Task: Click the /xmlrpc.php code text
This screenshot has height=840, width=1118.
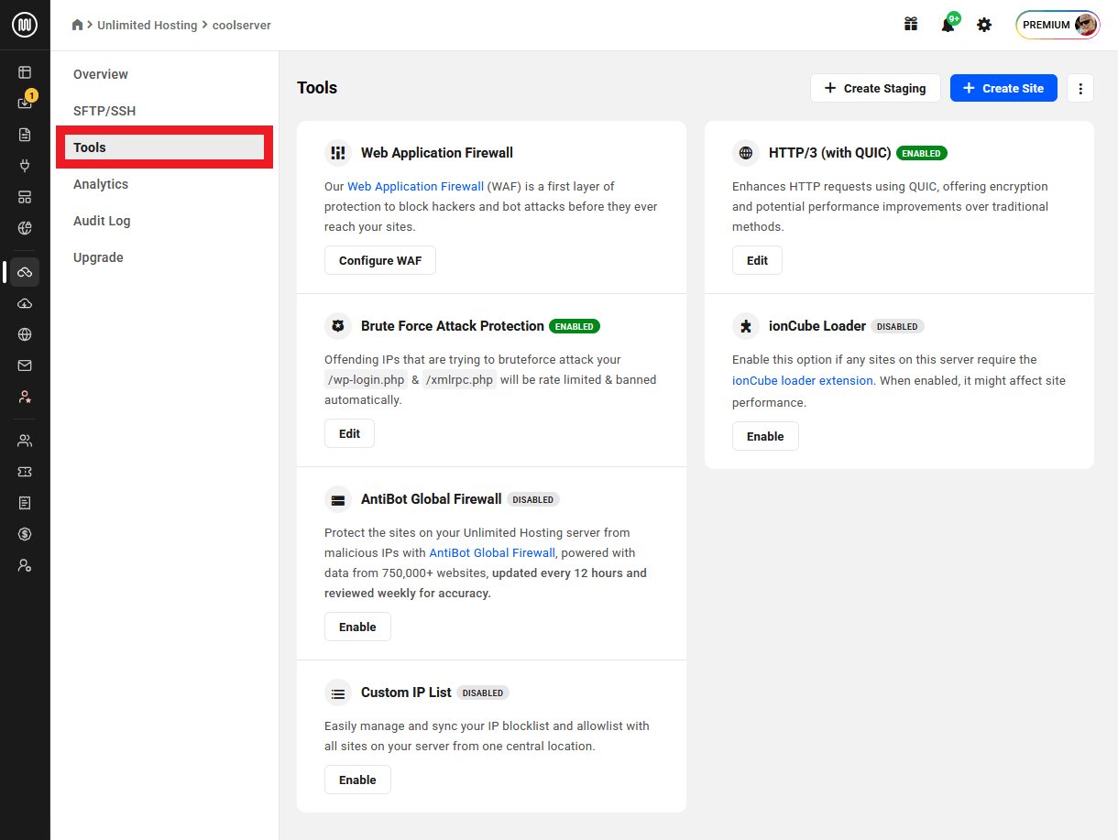Action: [x=459, y=379]
